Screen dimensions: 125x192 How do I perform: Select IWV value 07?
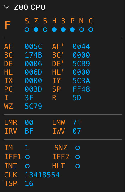point(77,131)
